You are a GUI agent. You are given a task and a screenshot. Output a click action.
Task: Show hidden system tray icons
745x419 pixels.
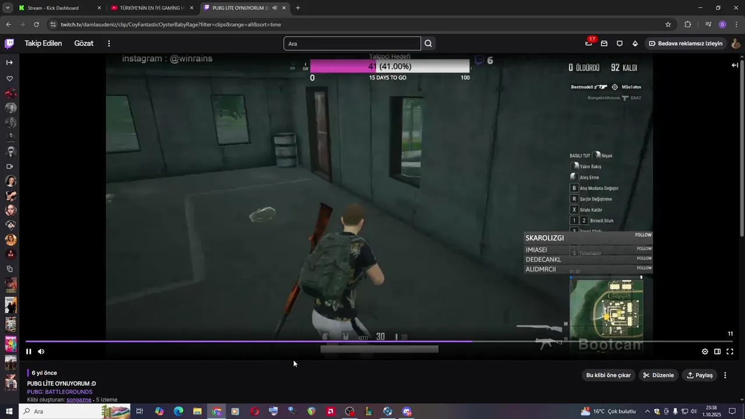[x=647, y=411]
